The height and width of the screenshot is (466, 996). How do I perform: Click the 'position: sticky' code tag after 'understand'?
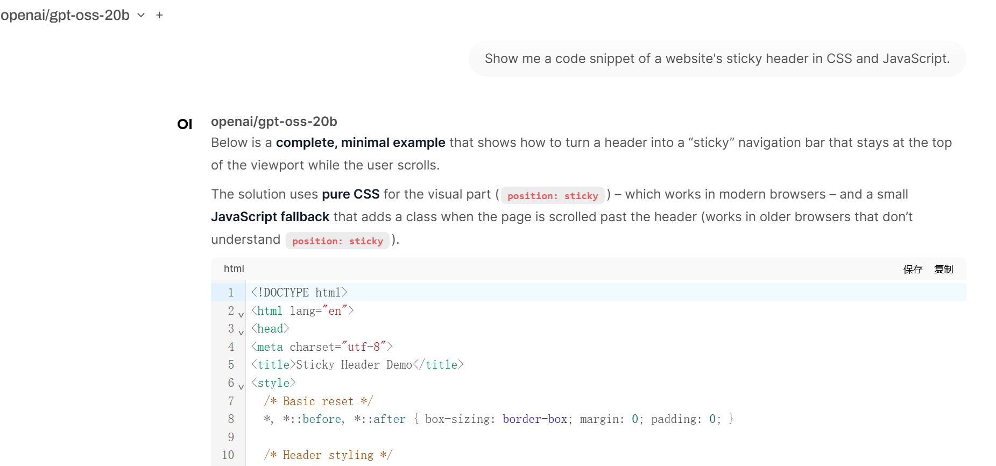pos(337,241)
